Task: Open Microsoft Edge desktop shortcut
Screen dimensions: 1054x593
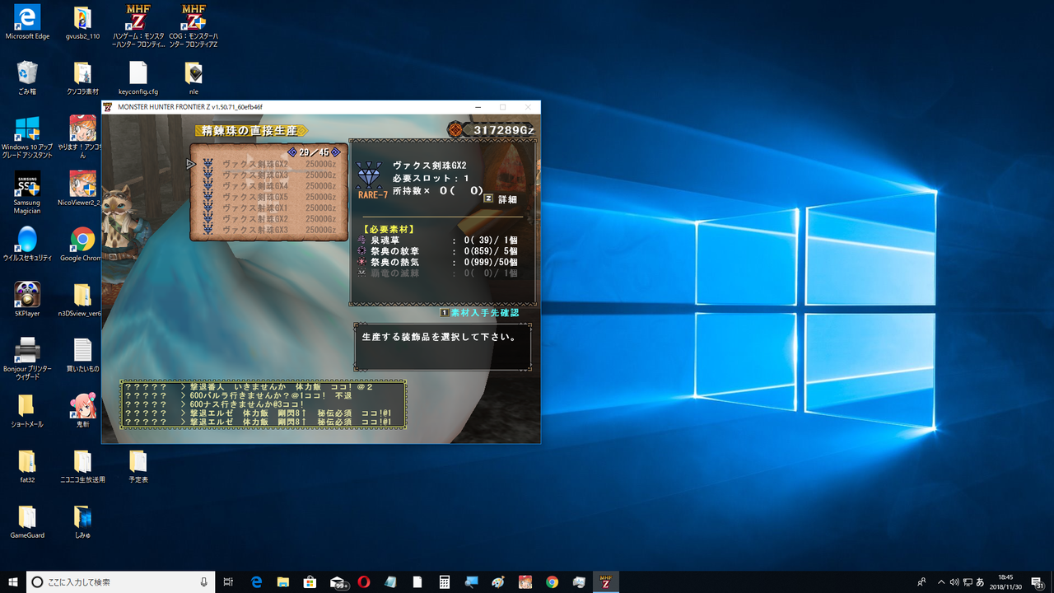Action: pyautogui.click(x=27, y=22)
